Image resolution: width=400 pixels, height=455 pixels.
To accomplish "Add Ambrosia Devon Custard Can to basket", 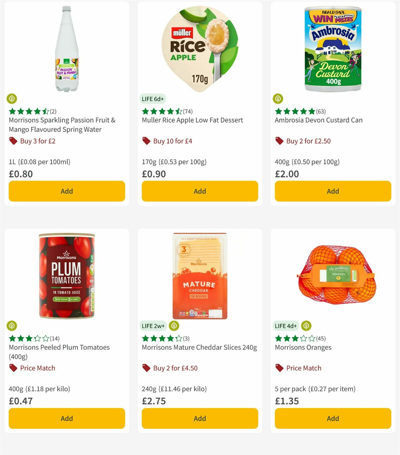I will (x=333, y=191).
